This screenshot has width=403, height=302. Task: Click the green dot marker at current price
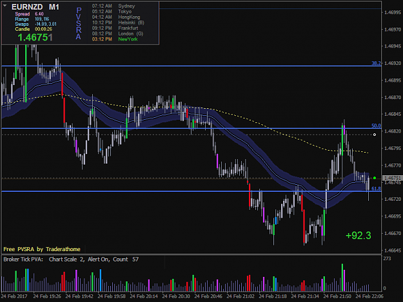(375, 178)
